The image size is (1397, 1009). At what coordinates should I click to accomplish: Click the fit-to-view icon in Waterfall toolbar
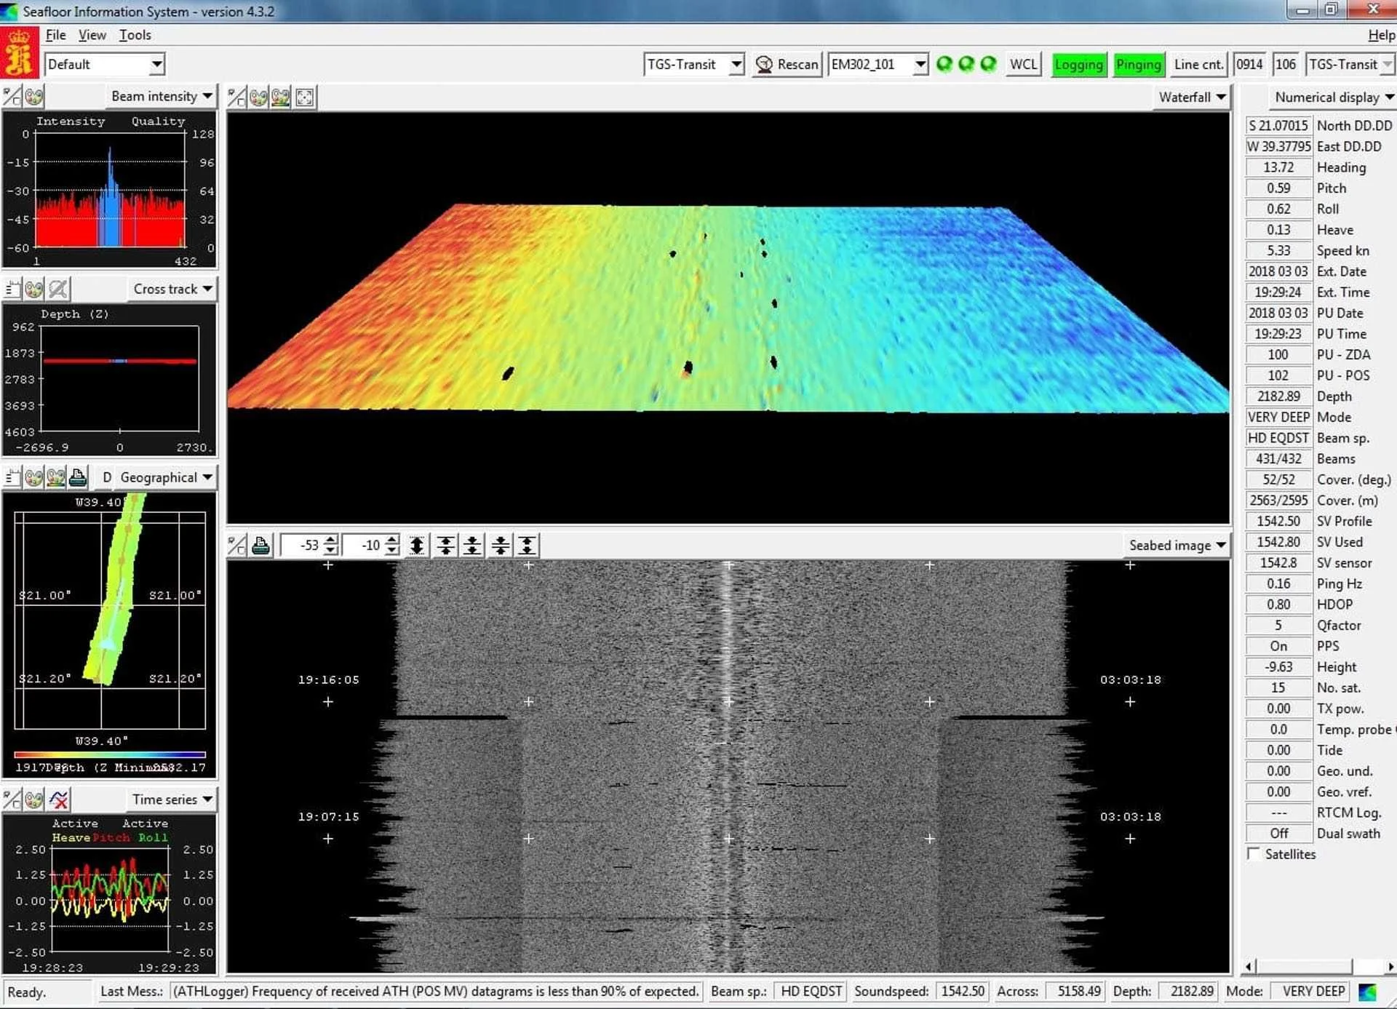pos(305,97)
